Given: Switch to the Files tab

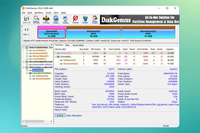Looking at the screenshot, I should 67,45.
